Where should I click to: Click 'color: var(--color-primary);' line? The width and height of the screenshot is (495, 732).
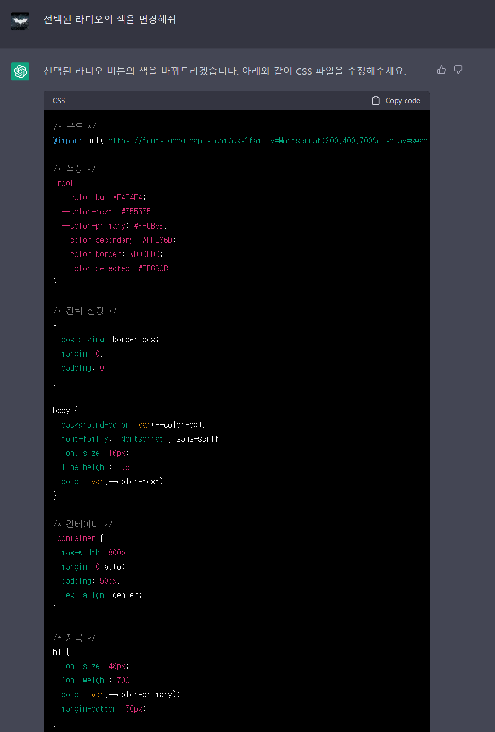click(121, 695)
